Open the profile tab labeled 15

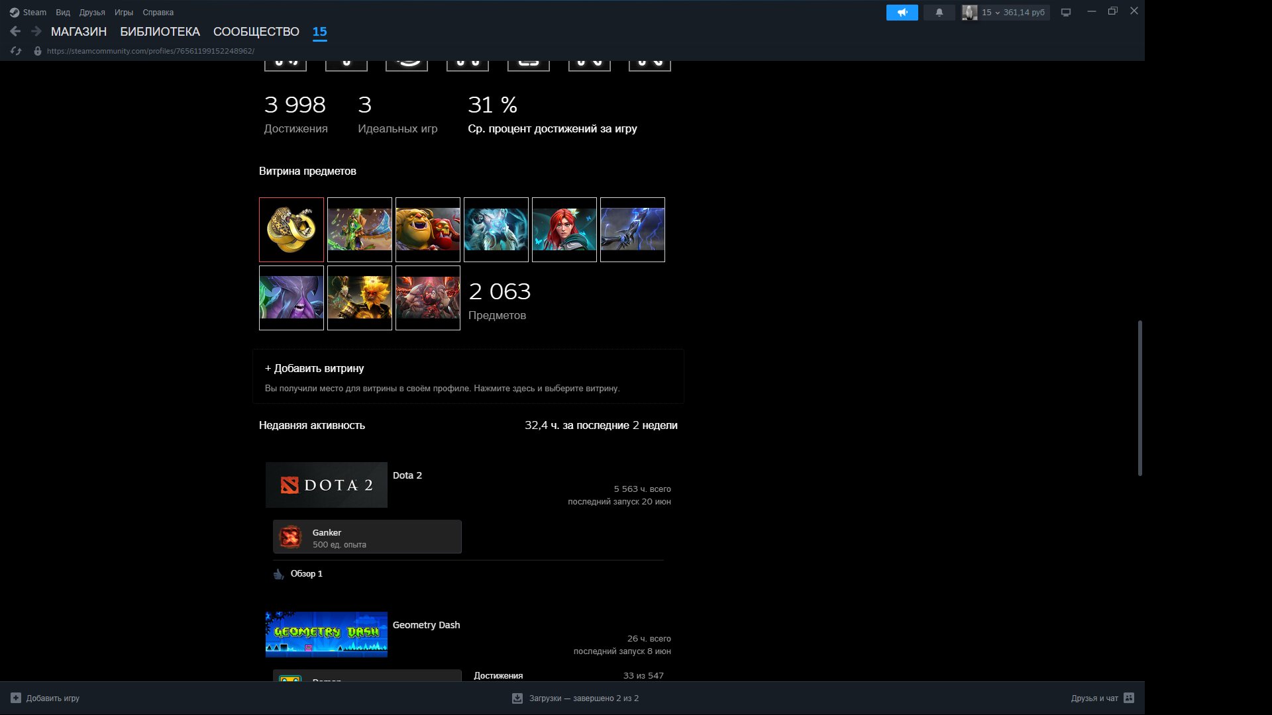(320, 32)
